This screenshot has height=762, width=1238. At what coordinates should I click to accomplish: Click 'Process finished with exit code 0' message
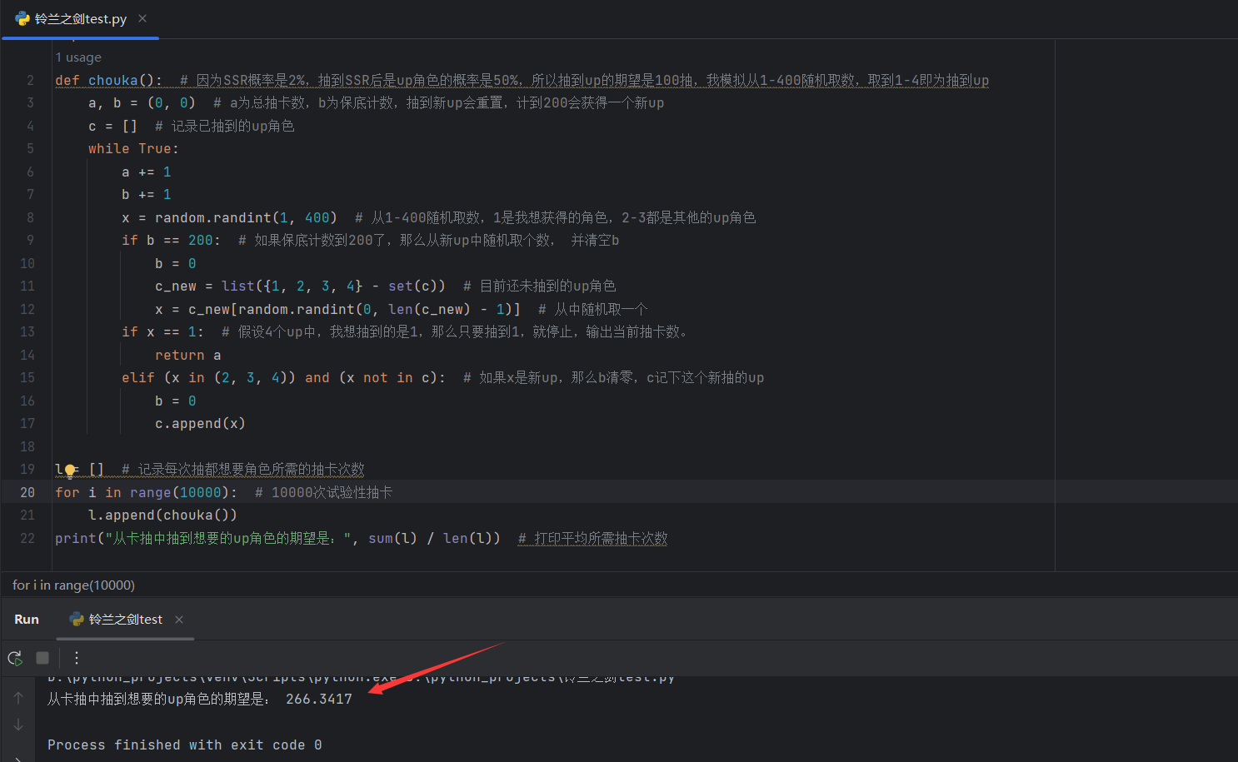pyautogui.click(x=185, y=745)
